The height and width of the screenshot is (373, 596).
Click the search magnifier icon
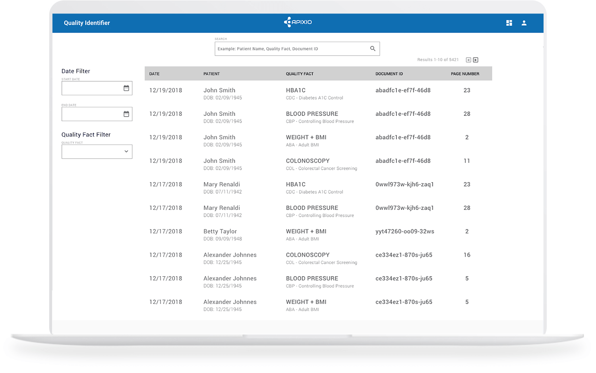[373, 48]
